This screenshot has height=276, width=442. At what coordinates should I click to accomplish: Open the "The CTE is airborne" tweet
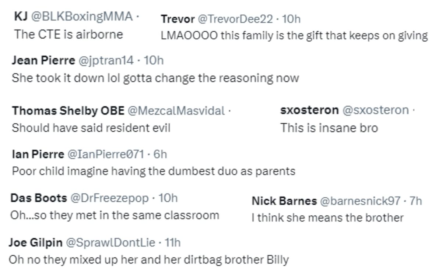[x=69, y=34]
